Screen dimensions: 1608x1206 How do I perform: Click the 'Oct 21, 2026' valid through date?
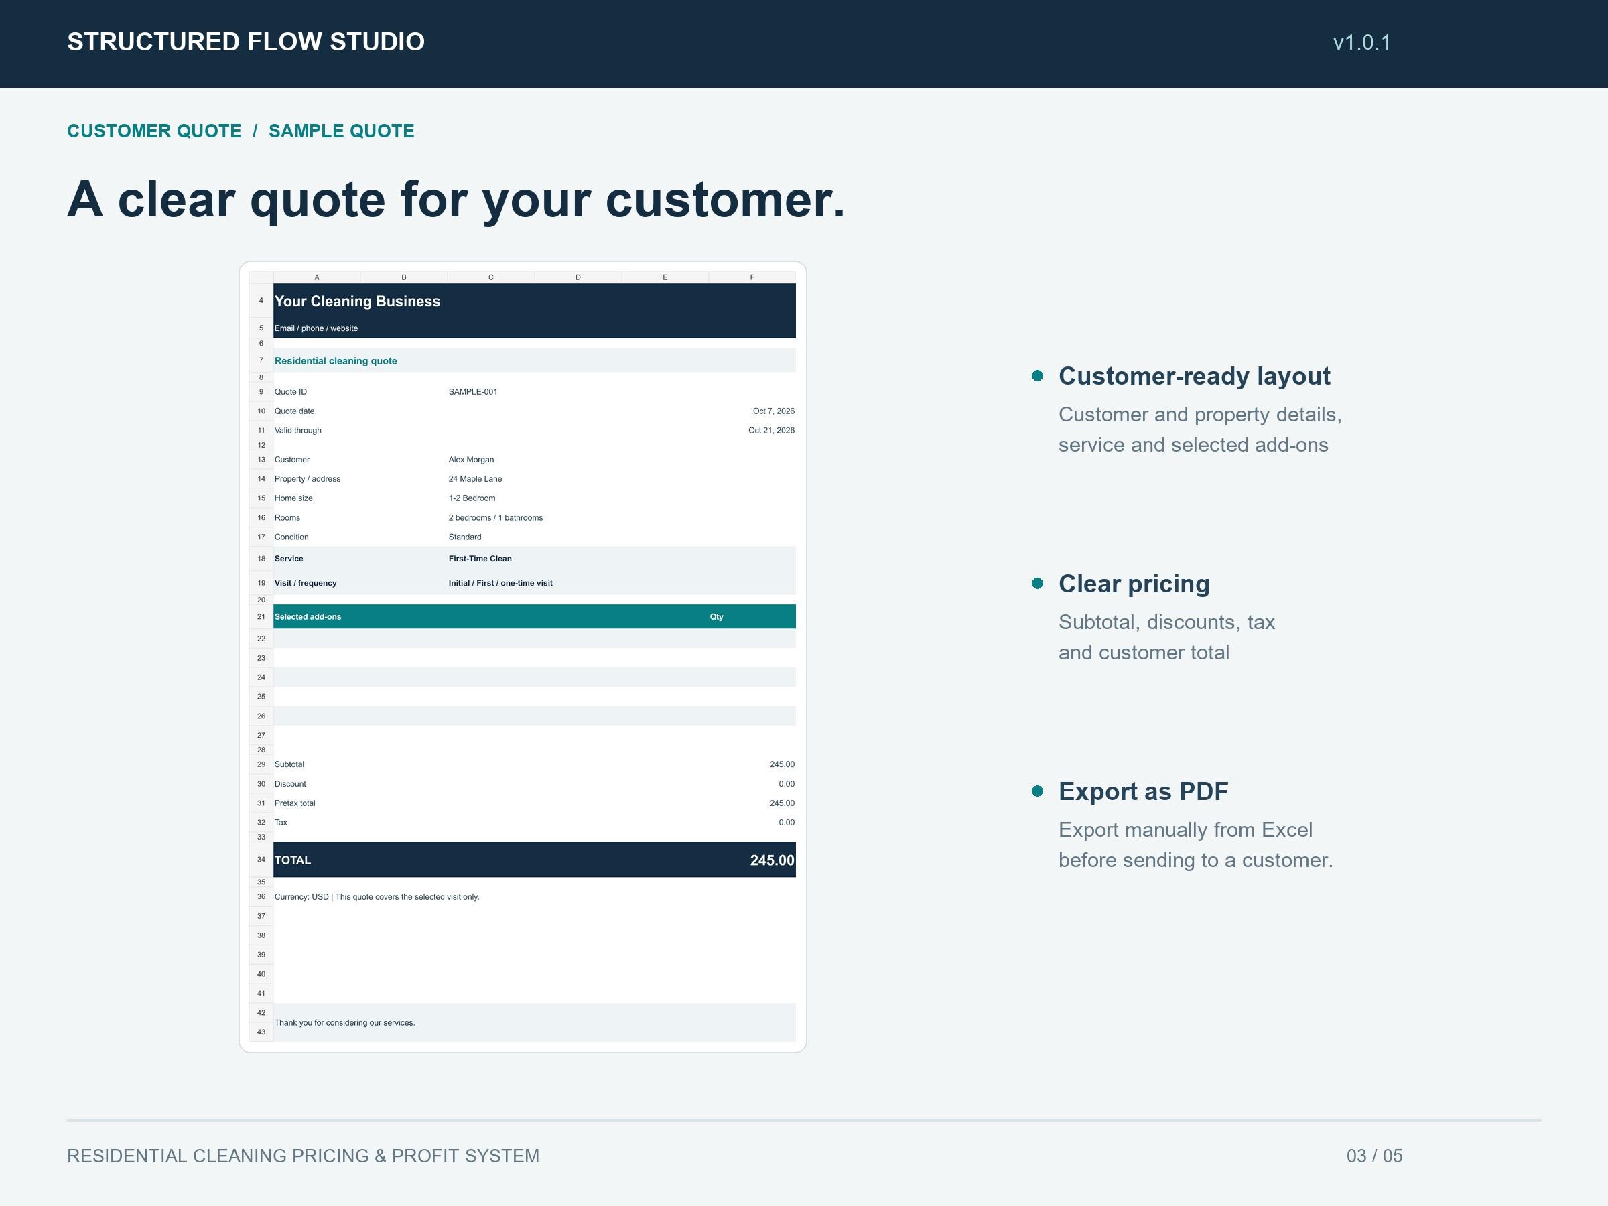point(771,430)
